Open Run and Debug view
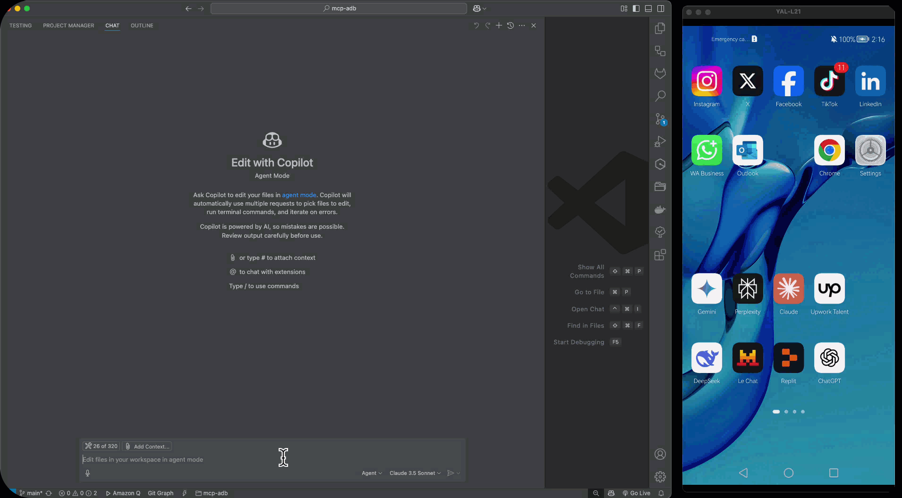This screenshot has height=498, width=902. click(x=660, y=141)
